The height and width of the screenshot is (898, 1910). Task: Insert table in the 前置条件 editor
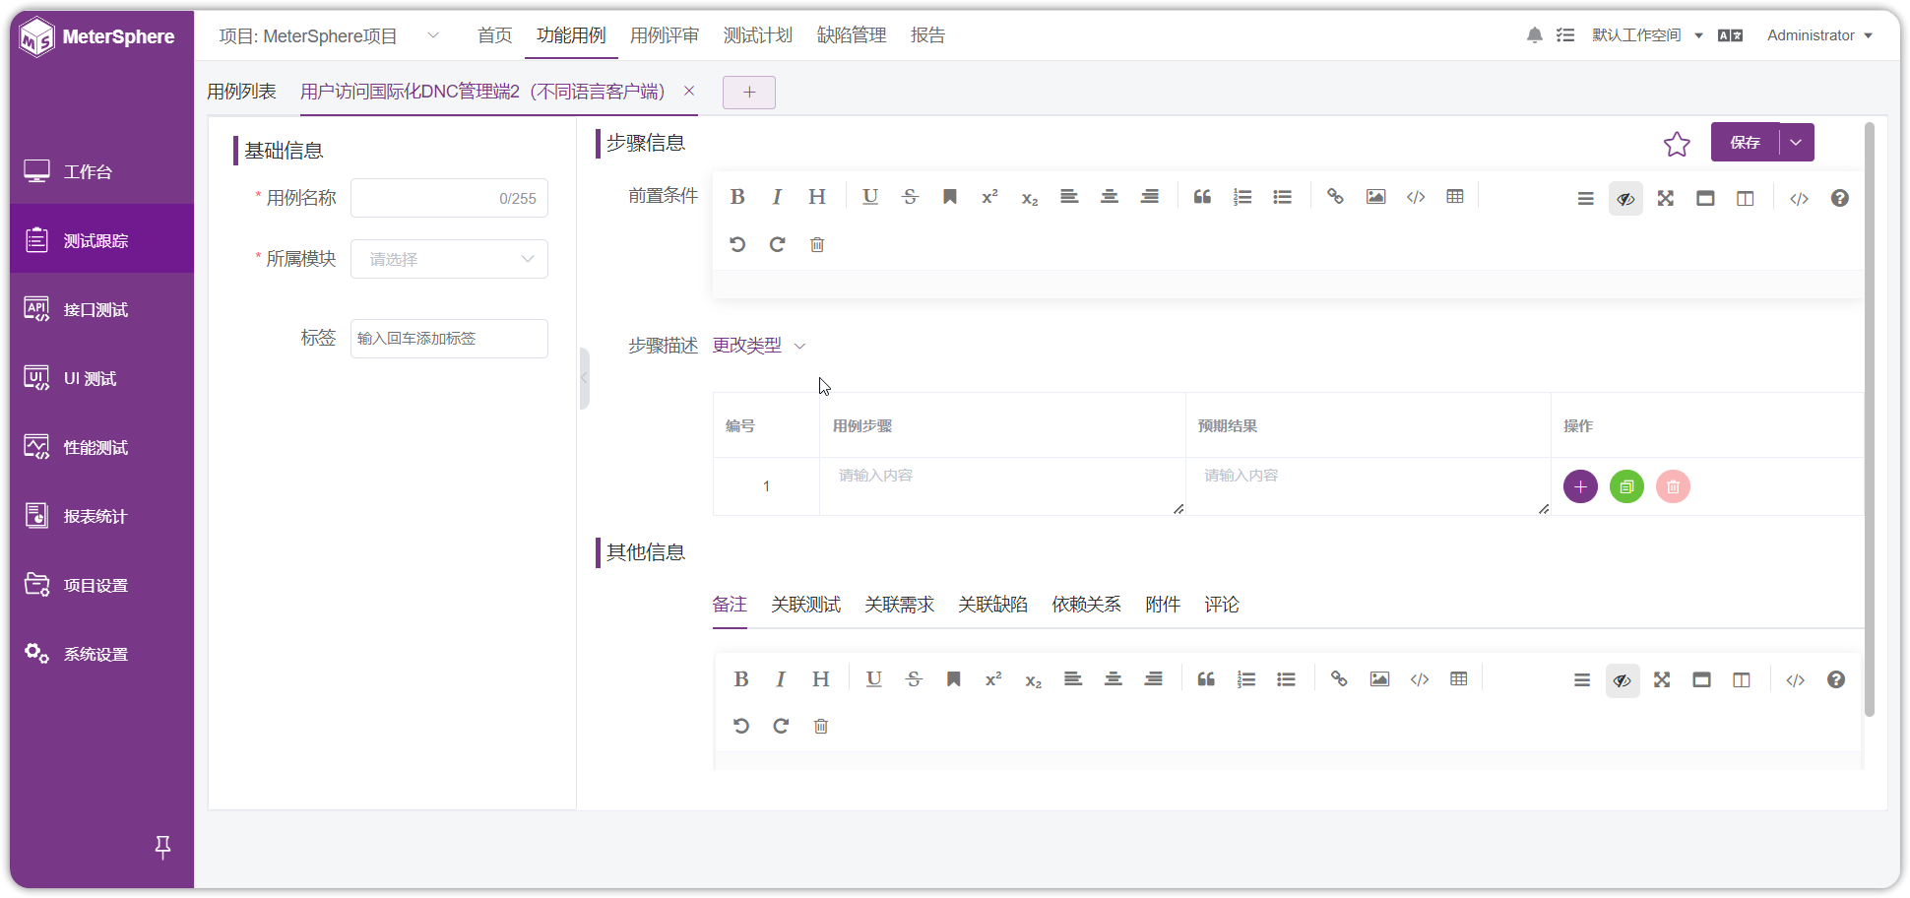1455,197
